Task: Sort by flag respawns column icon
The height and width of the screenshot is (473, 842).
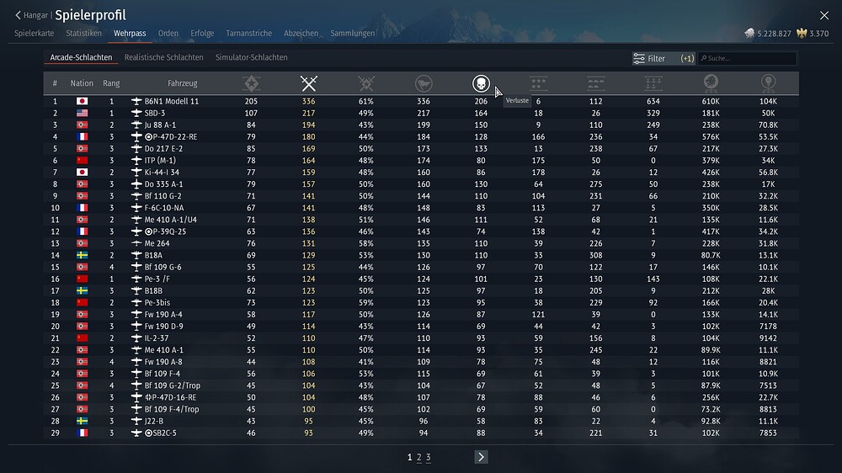Action: click(424, 83)
